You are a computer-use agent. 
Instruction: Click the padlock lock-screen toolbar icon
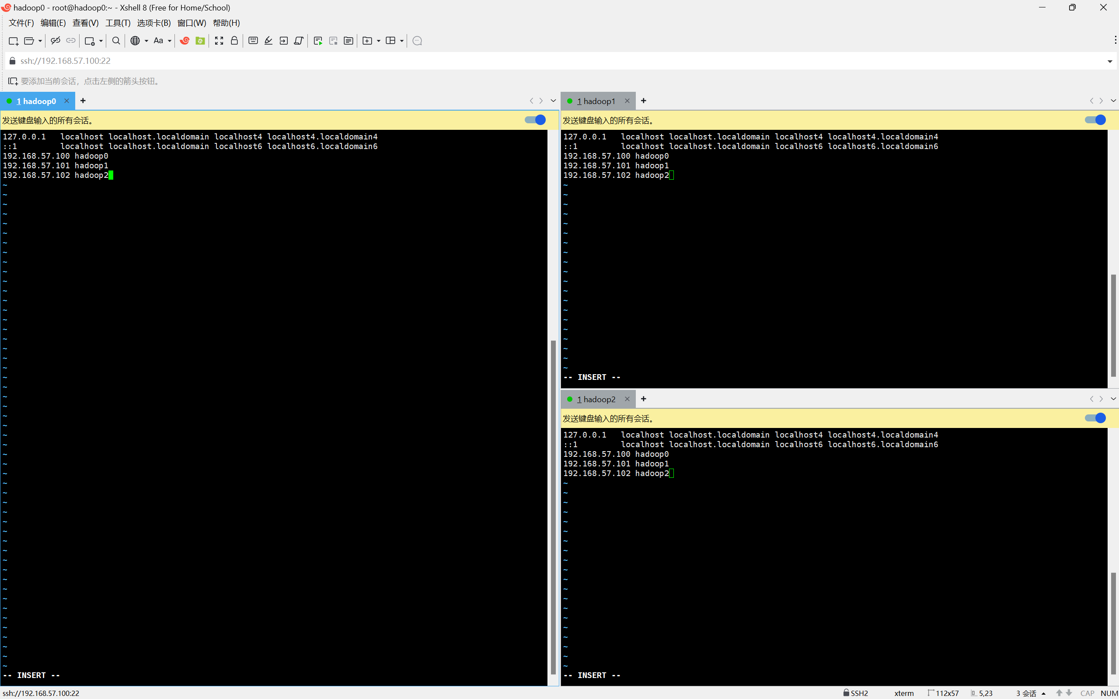pyautogui.click(x=234, y=41)
